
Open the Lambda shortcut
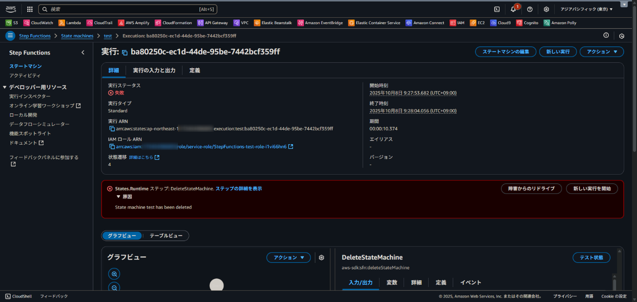(70, 23)
